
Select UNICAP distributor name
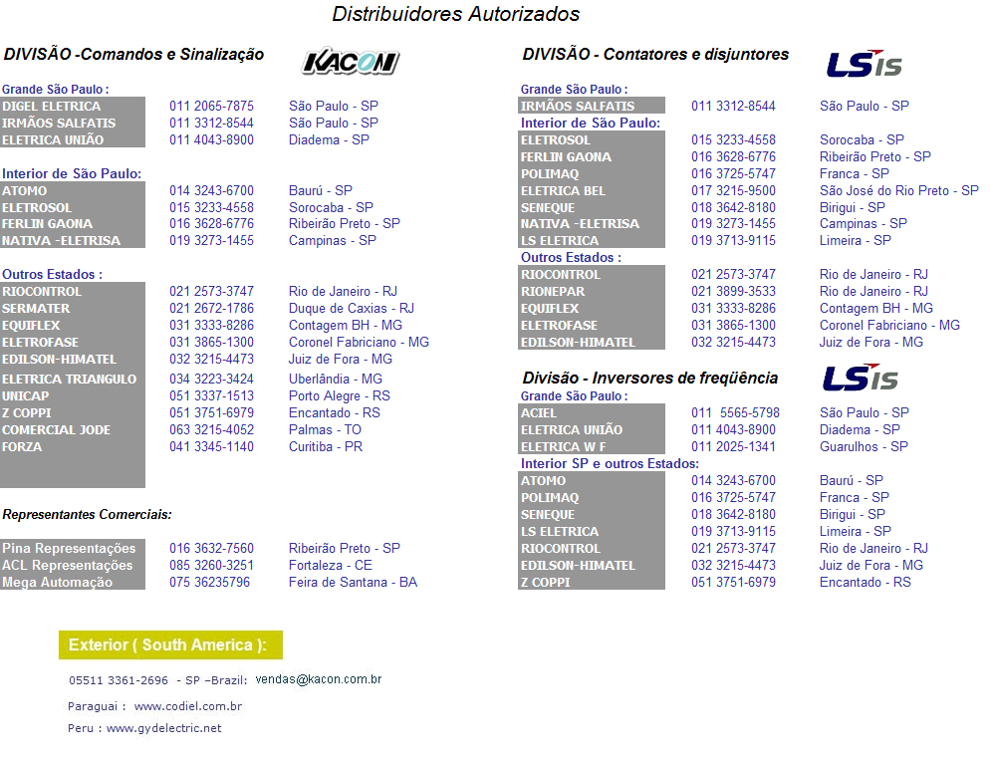(x=25, y=395)
